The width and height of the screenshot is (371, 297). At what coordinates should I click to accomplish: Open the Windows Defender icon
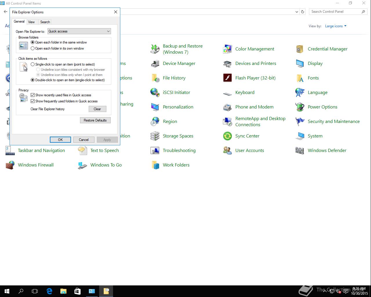click(x=300, y=151)
